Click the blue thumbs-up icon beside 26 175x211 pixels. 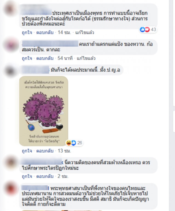[74, 143]
